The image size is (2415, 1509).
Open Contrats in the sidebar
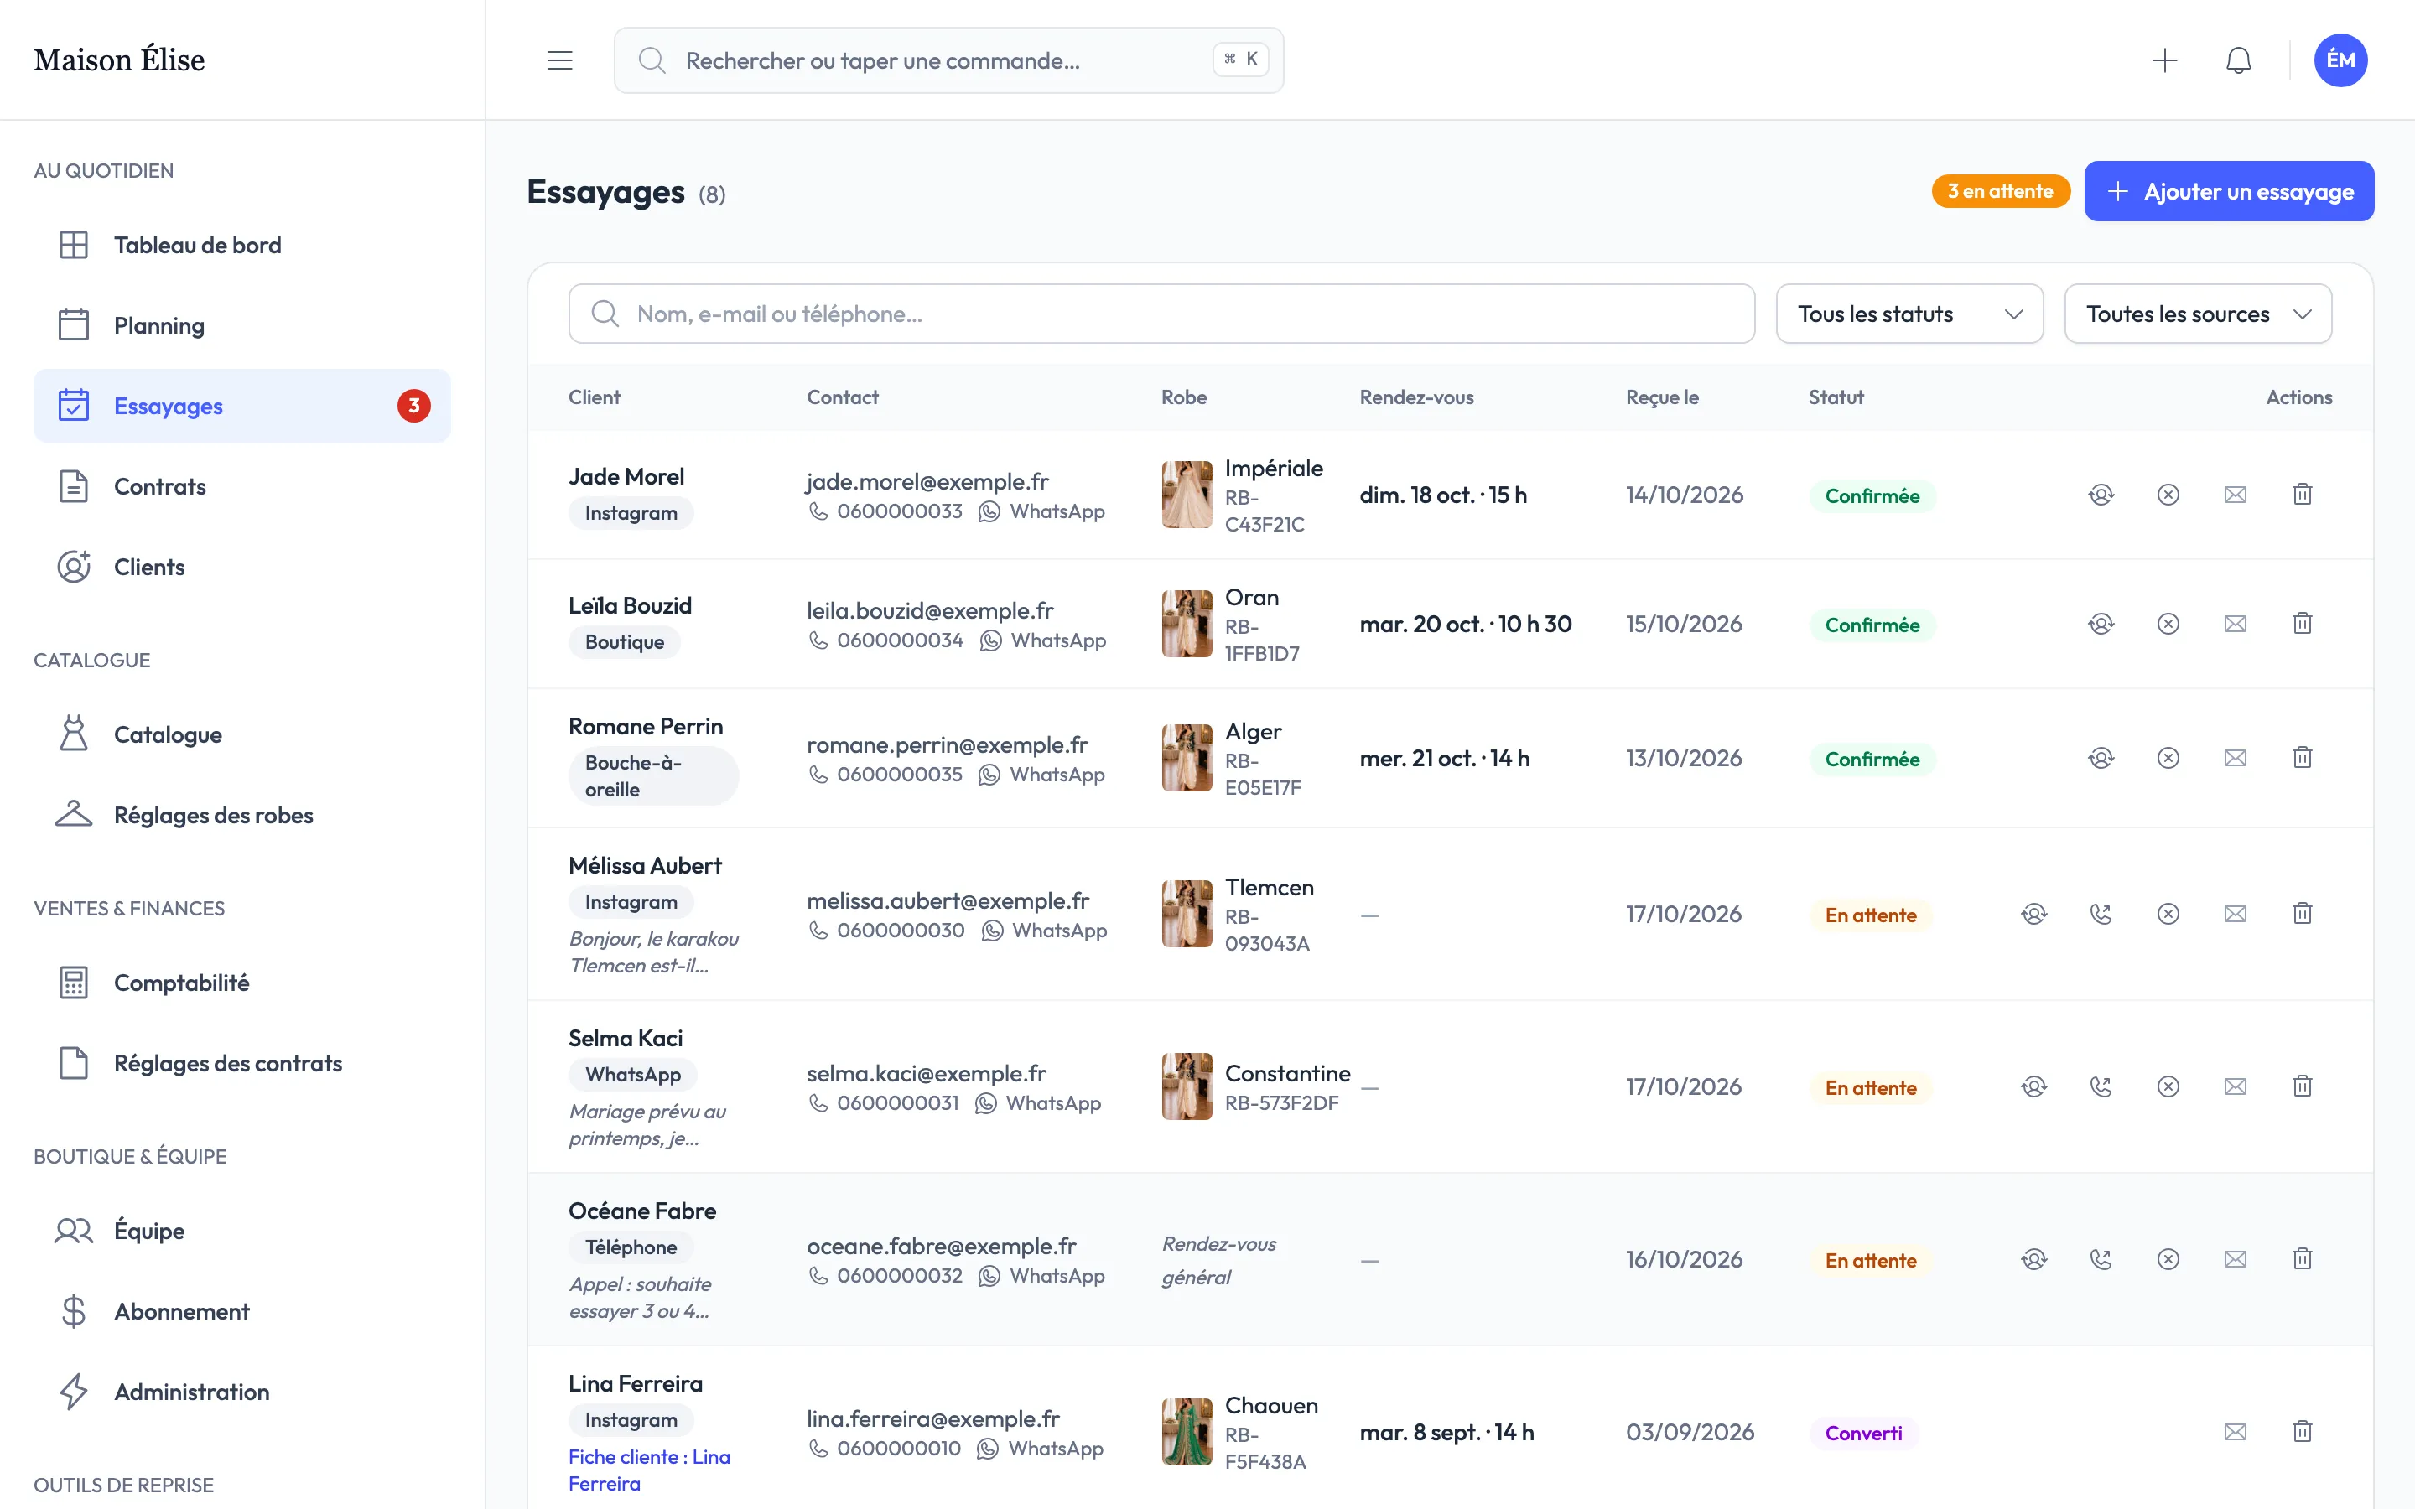click(x=241, y=486)
